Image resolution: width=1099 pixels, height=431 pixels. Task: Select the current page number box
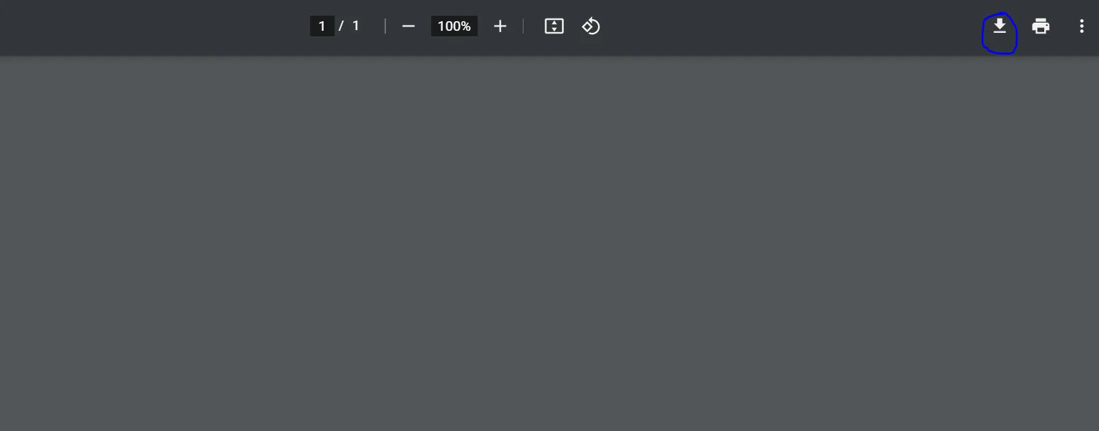pyautogui.click(x=322, y=26)
